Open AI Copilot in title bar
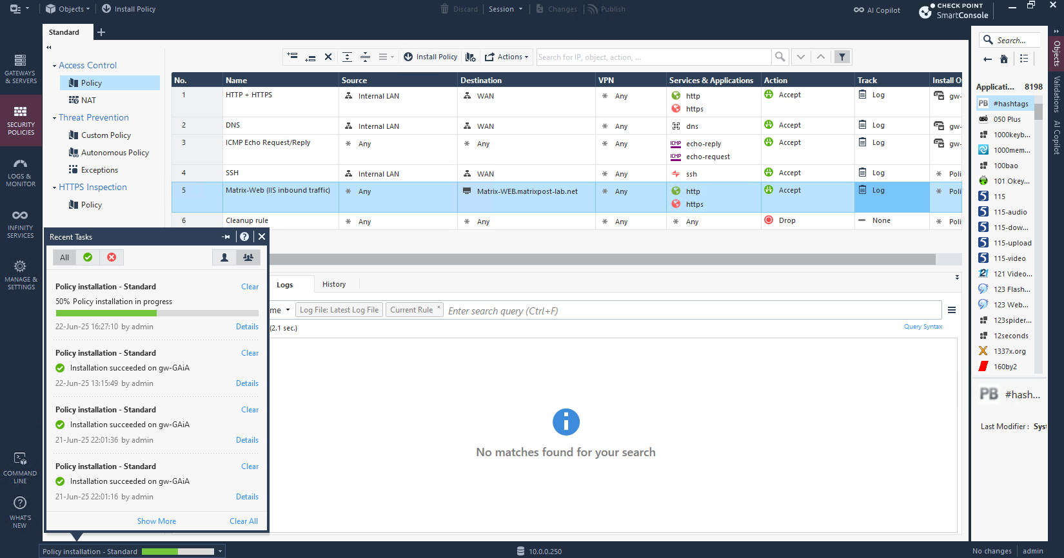This screenshot has width=1064, height=558. click(877, 10)
